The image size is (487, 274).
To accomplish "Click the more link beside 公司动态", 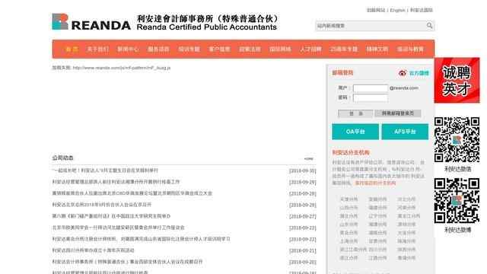I will 309,159.
